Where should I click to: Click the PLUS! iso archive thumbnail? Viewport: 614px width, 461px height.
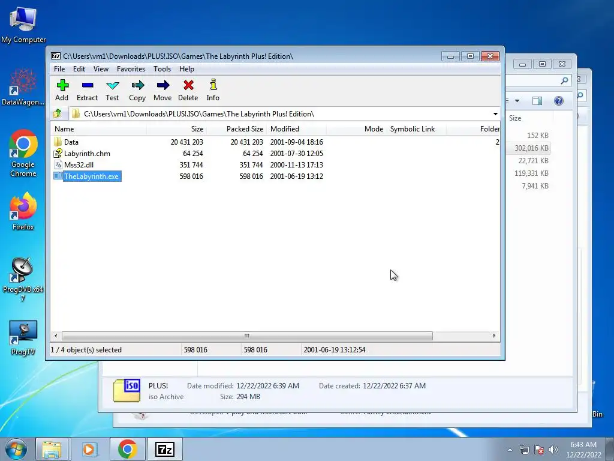tap(127, 390)
